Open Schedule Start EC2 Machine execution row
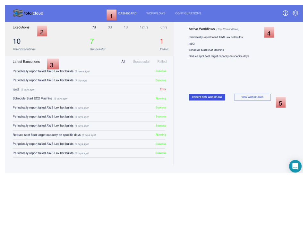Screen dimensions: 308x231 coord(89,98)
